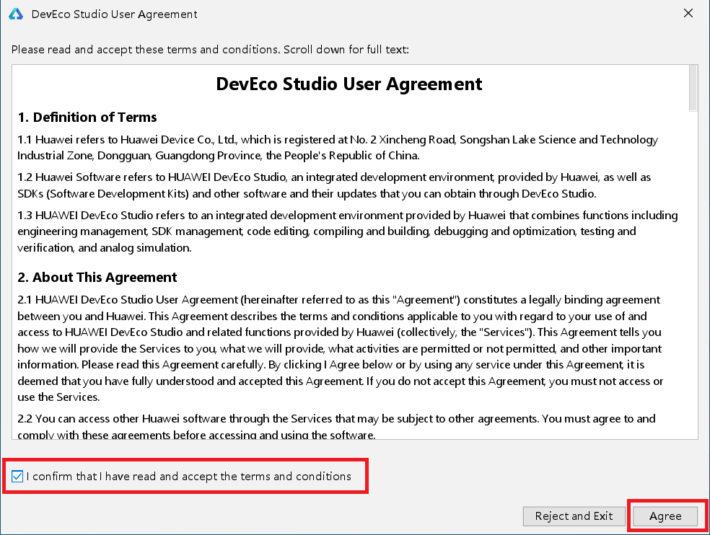Viewport: 710px width, 535px height.
Task: Click paragraph 1.3 about HUAWEI DevEco Studio
Action: click(348, 231)
